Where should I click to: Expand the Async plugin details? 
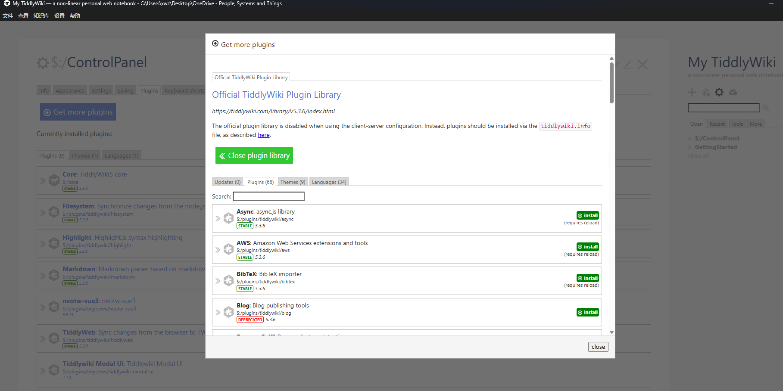pyautogui.click(x=218, y=218)
